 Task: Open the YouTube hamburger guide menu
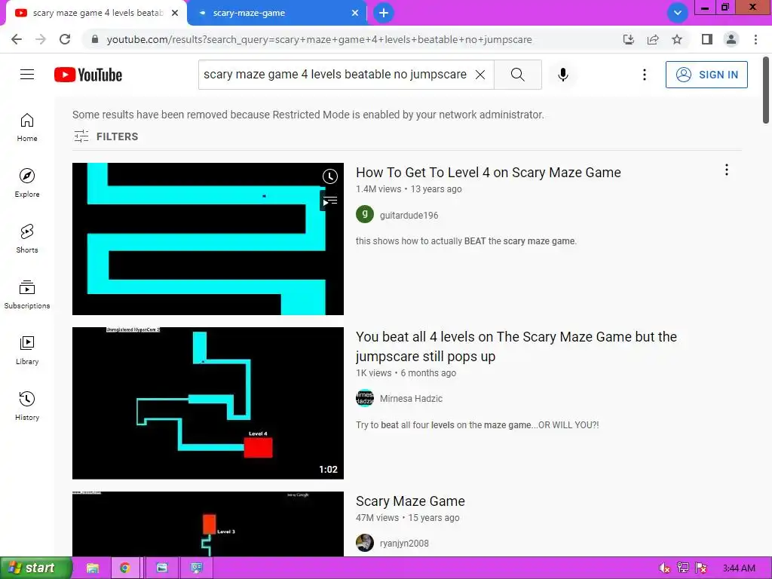tap(27, 75)
